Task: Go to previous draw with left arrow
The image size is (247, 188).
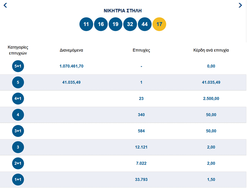Action: (x=5, y=5)
